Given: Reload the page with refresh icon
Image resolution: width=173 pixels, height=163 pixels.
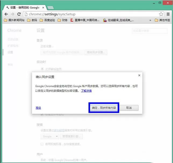Looking at the screenshot, I should [x=19, y=14].
